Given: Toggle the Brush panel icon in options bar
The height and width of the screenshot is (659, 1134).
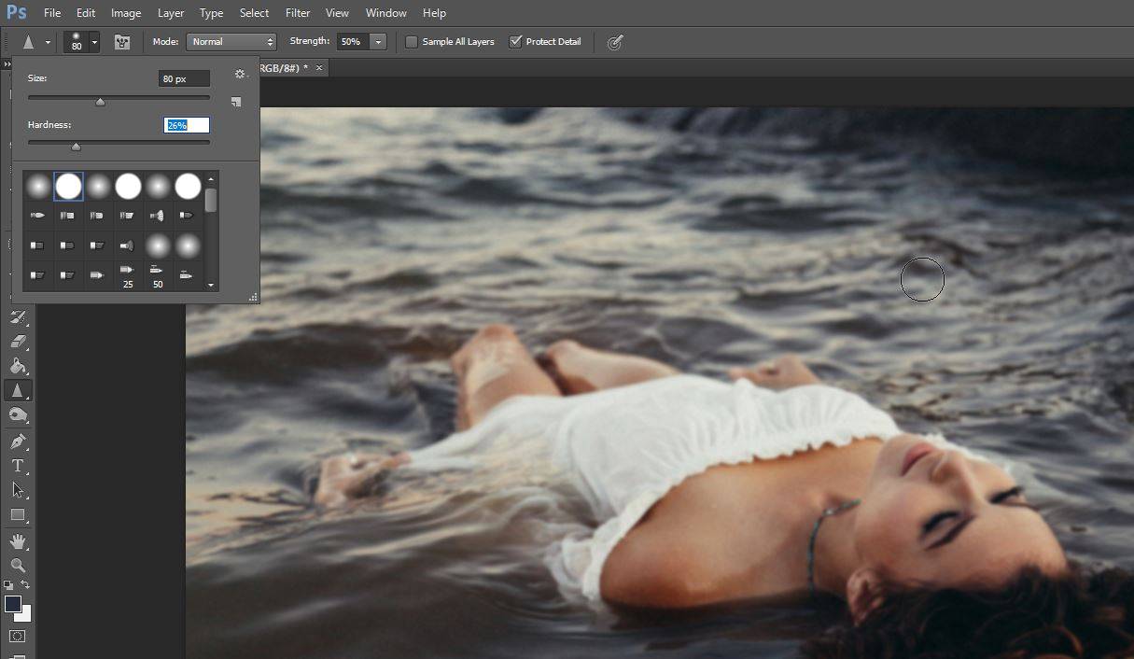Looking at the screenshot, I should coord(122,42).
